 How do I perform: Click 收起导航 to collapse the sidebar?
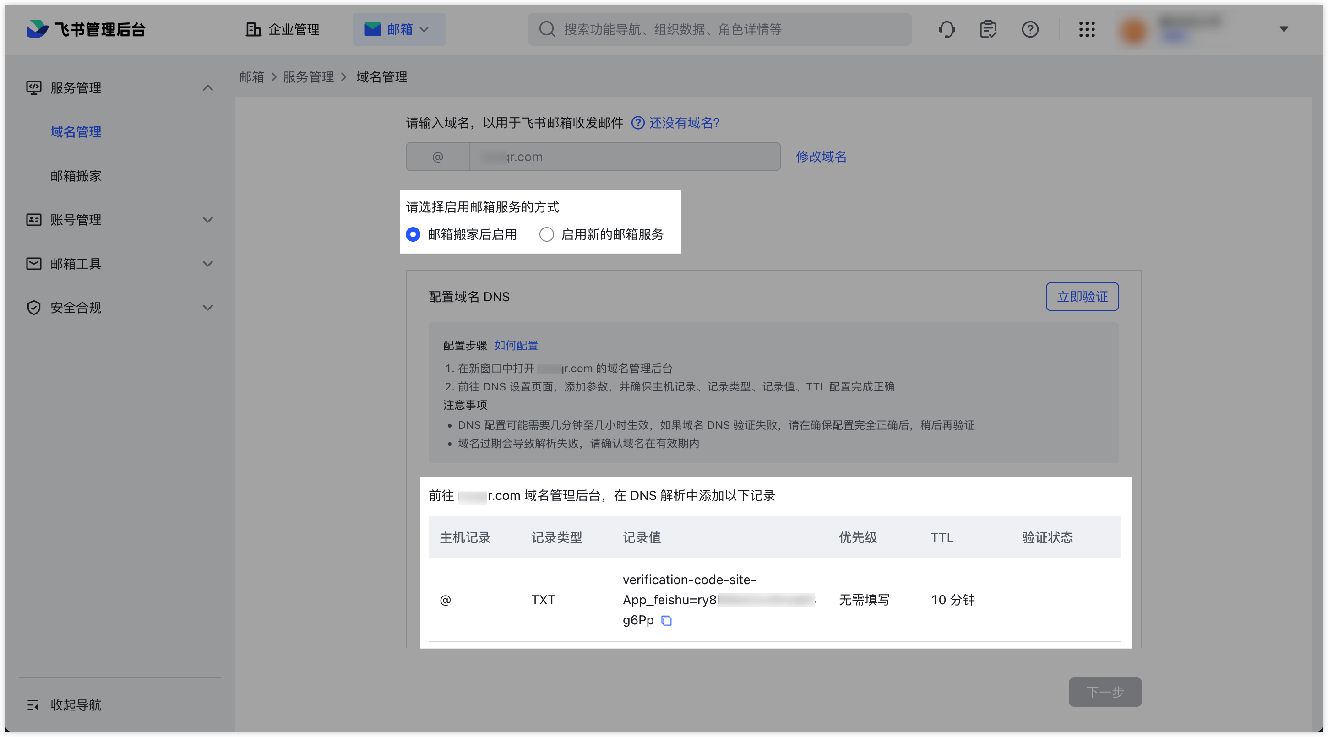coord(76,704)
